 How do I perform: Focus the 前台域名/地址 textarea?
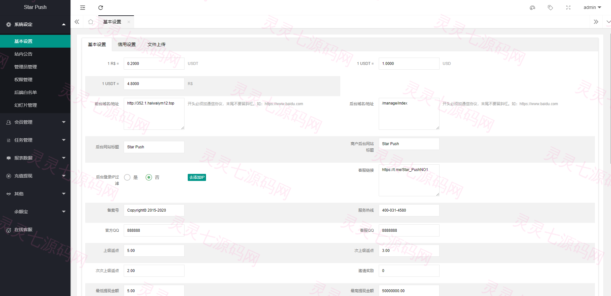pyautogui.click(x=154, y=114)
